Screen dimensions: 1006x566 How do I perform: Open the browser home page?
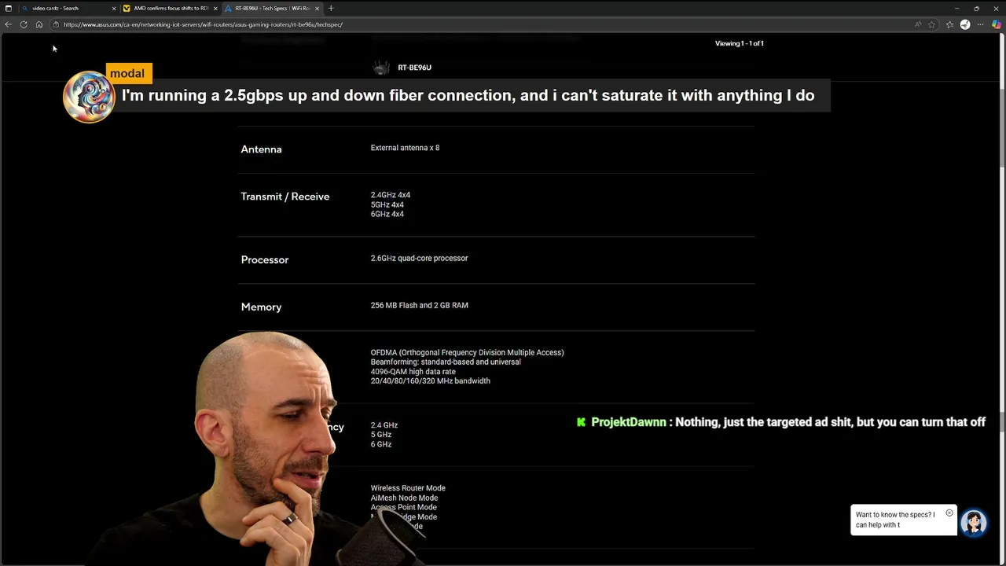(x=39, y=24)
